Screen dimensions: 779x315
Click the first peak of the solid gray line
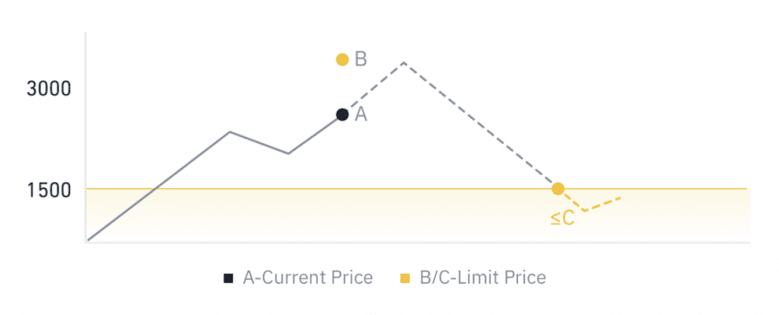[x=230, y=132]
